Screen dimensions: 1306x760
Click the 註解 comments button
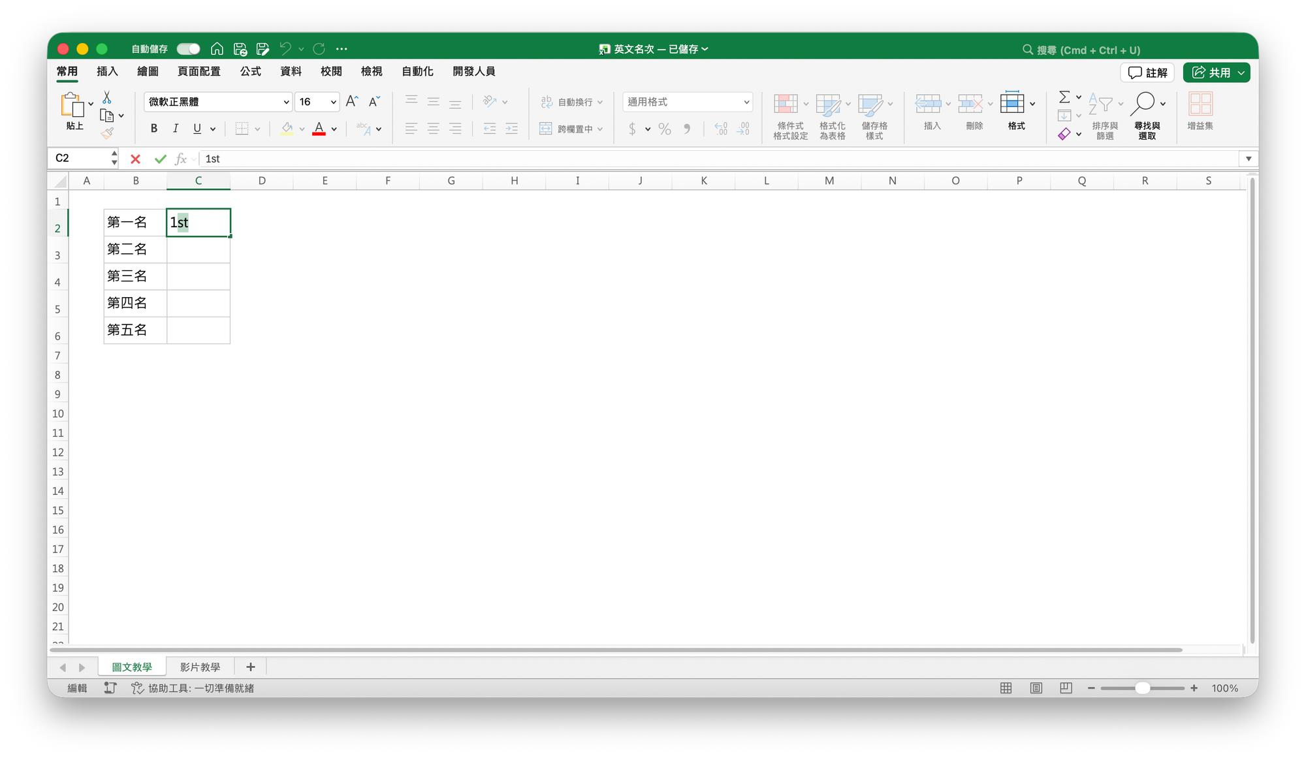(1147, 72)
